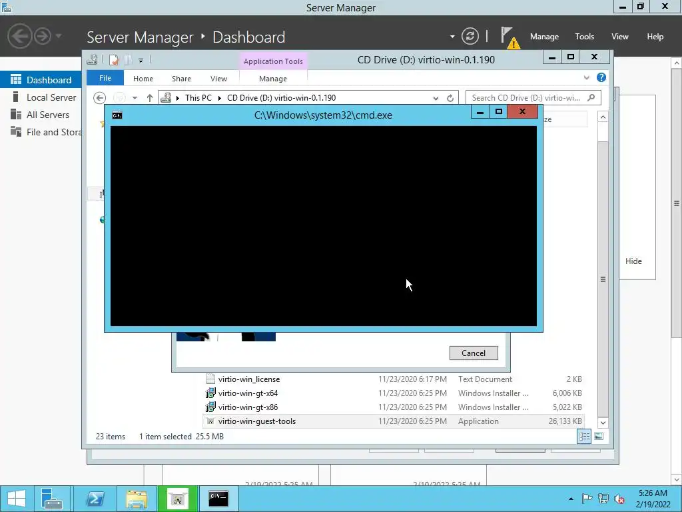Click the Search CD Drive input box
The height and width of the screenshot is (512, 682).
527,98
